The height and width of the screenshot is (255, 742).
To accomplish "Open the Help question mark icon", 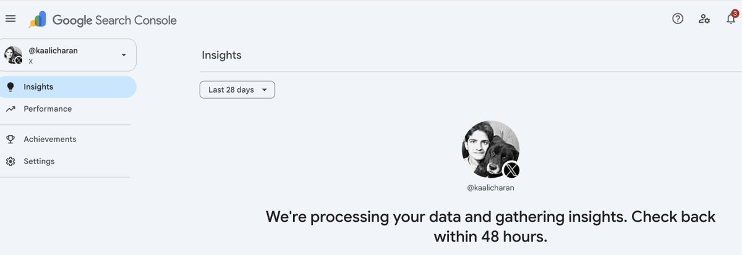I will [x=678, y=19].
